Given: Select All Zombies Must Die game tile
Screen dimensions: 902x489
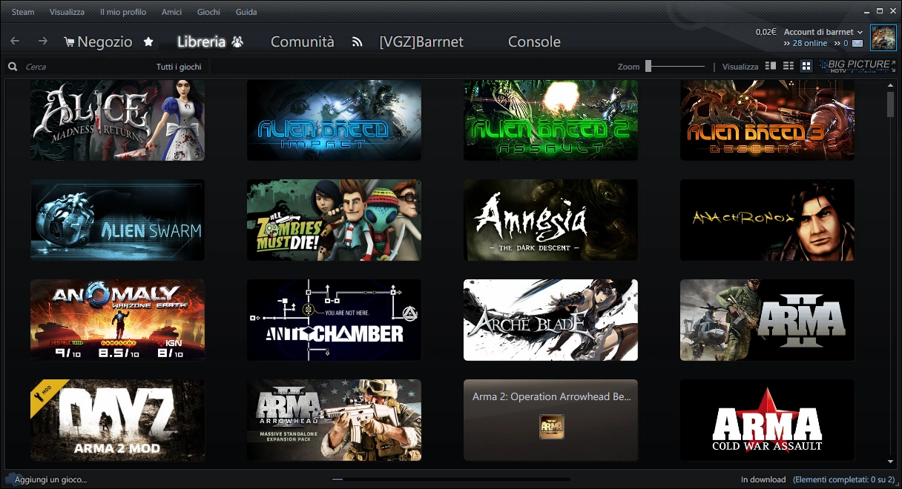Looking at the screenshot, I should [334, 220].
